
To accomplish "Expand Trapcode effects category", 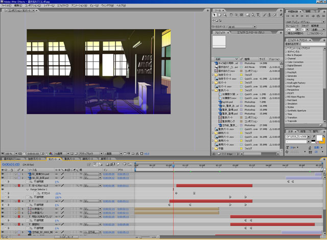I will [286, 121].
